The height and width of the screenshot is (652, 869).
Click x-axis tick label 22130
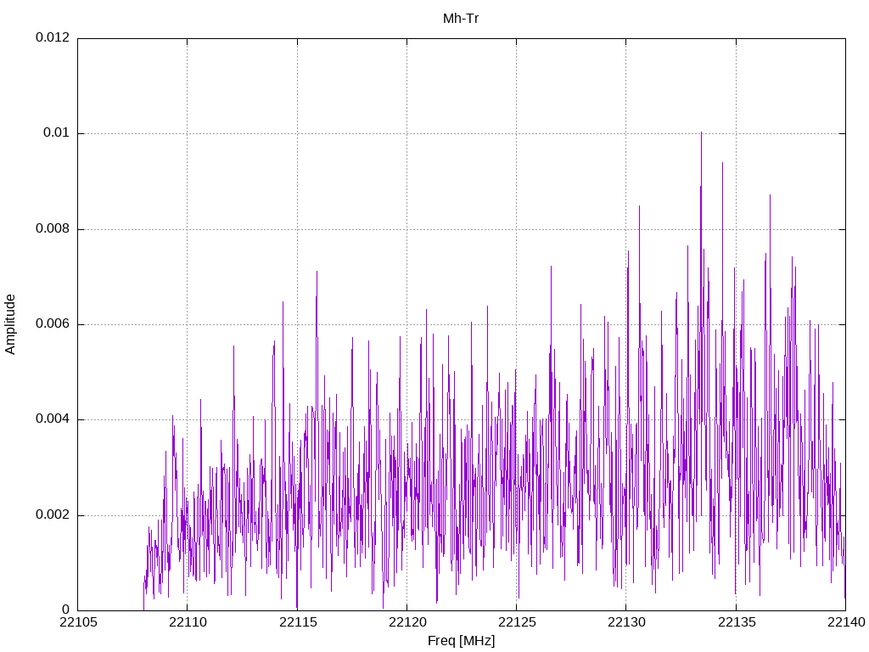click(627, 622)
